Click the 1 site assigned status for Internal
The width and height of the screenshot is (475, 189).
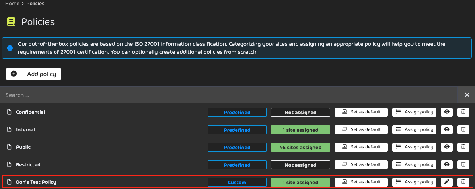(x=300, y=130)
